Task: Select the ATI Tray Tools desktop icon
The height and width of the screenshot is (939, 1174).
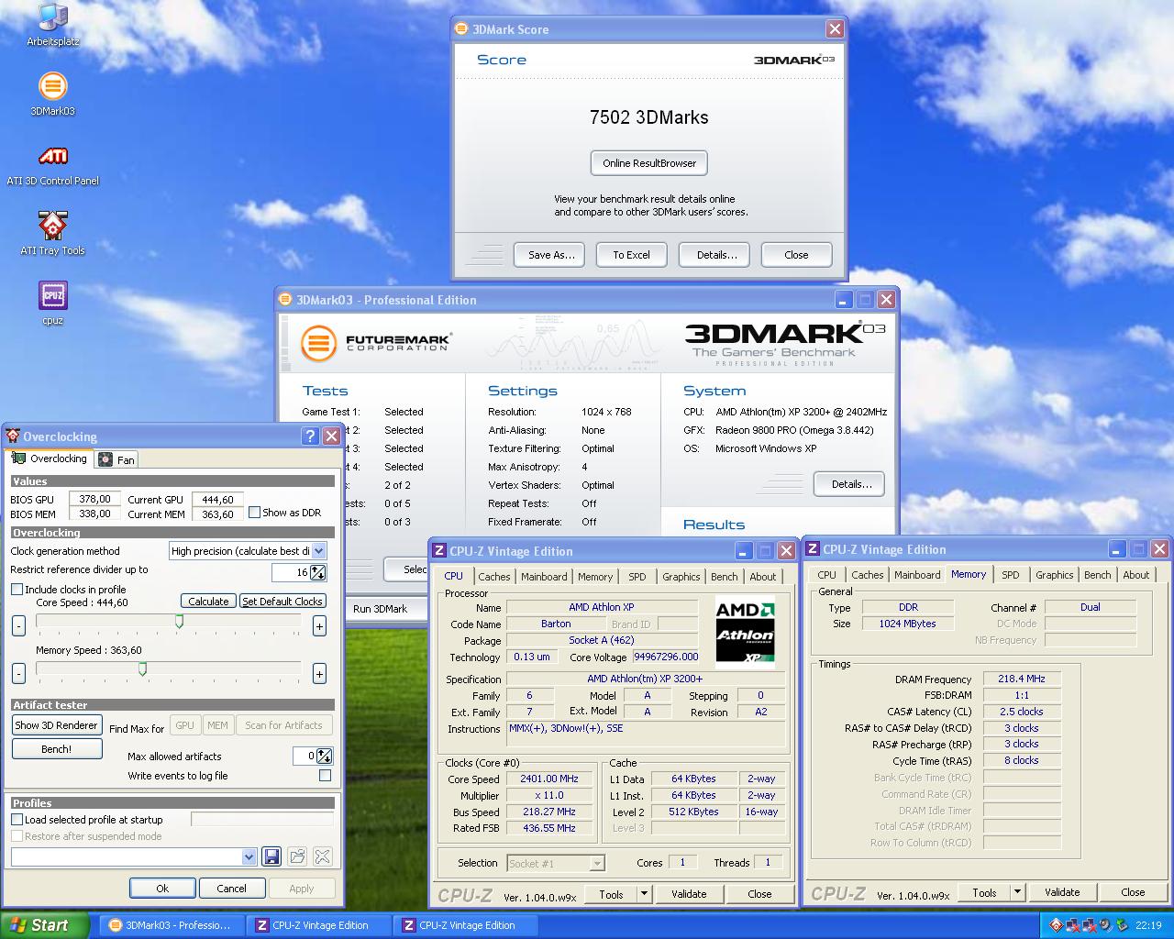Action: 52,235
